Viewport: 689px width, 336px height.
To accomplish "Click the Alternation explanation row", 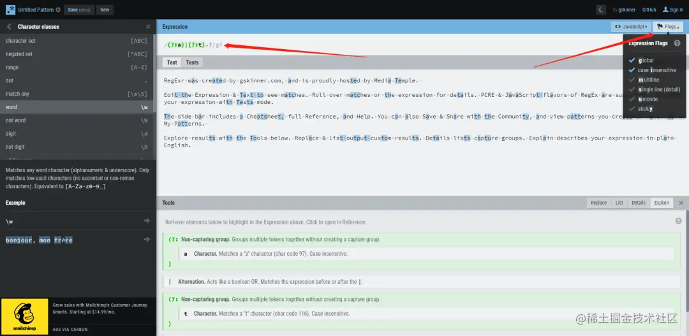I will tap(421, 282).
